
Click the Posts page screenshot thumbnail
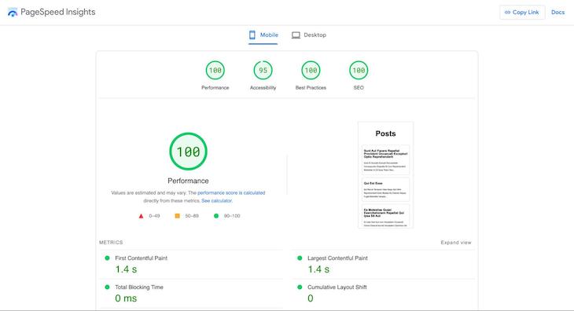pyautogui.click(x=385, y=175)
